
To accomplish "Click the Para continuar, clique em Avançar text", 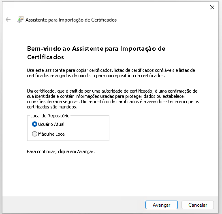I will (x=61, y=152).
